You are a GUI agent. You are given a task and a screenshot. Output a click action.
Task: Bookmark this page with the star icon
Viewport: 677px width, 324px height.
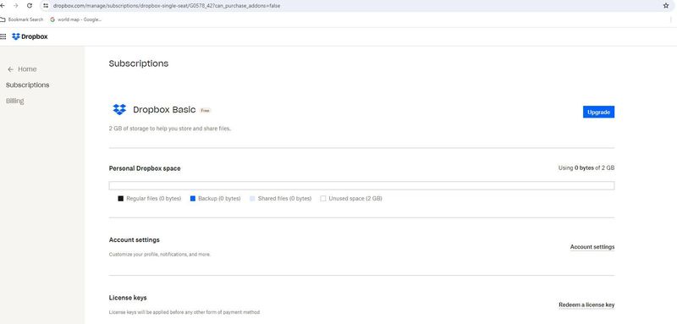[666, 6]
